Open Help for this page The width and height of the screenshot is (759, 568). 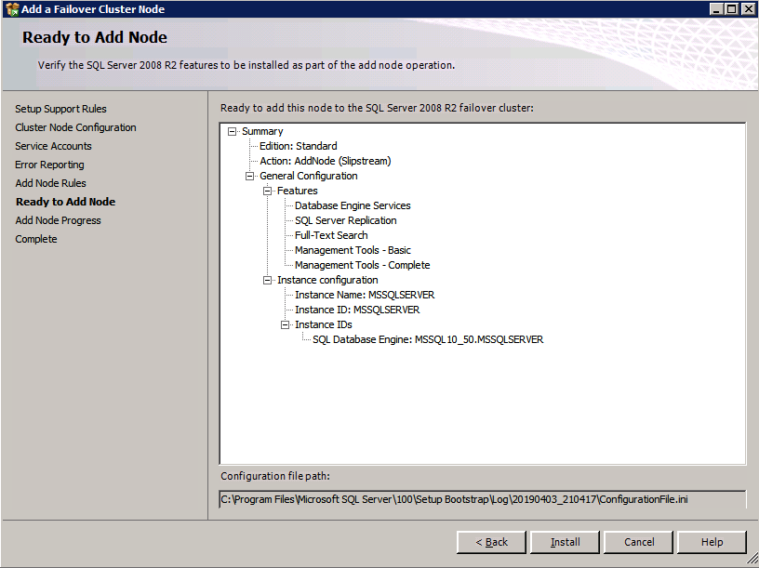coord(712,542)
